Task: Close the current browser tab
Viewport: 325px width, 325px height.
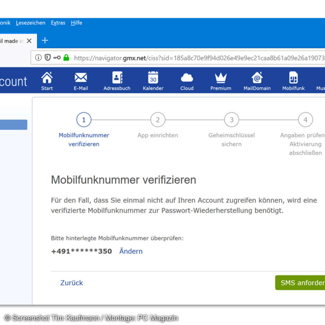Action: tap(29, 41)
